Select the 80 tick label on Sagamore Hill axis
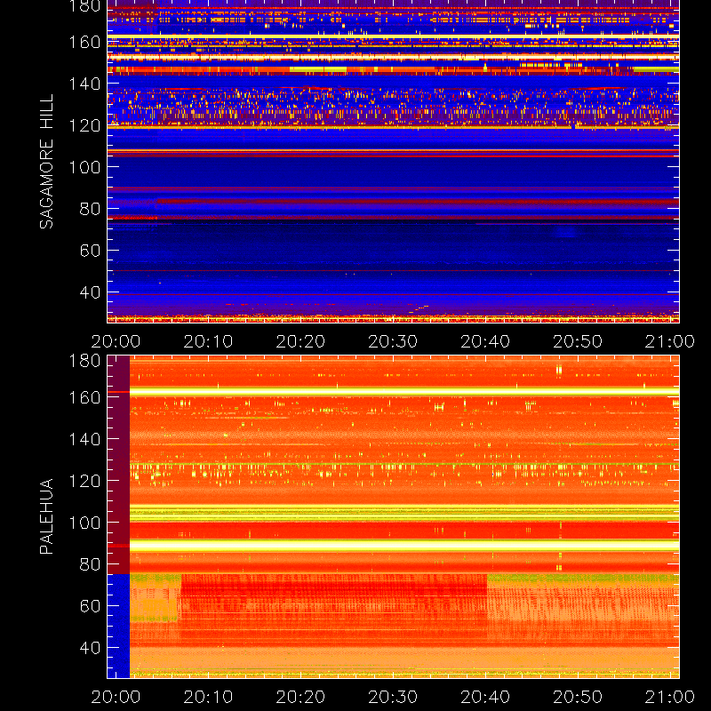The width and height of the screenshot is (711, 711). coord(90,209)
